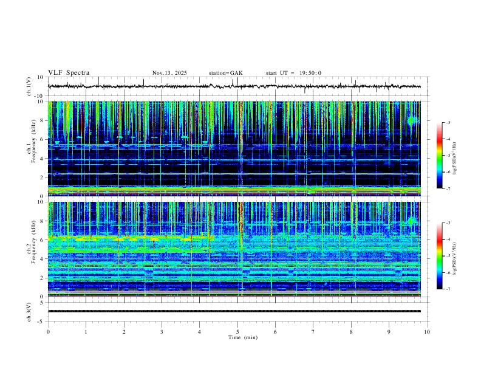Click the ch.2 spectrogram color bar
This screenshot has width=481, height=372.
click(440, 256)
